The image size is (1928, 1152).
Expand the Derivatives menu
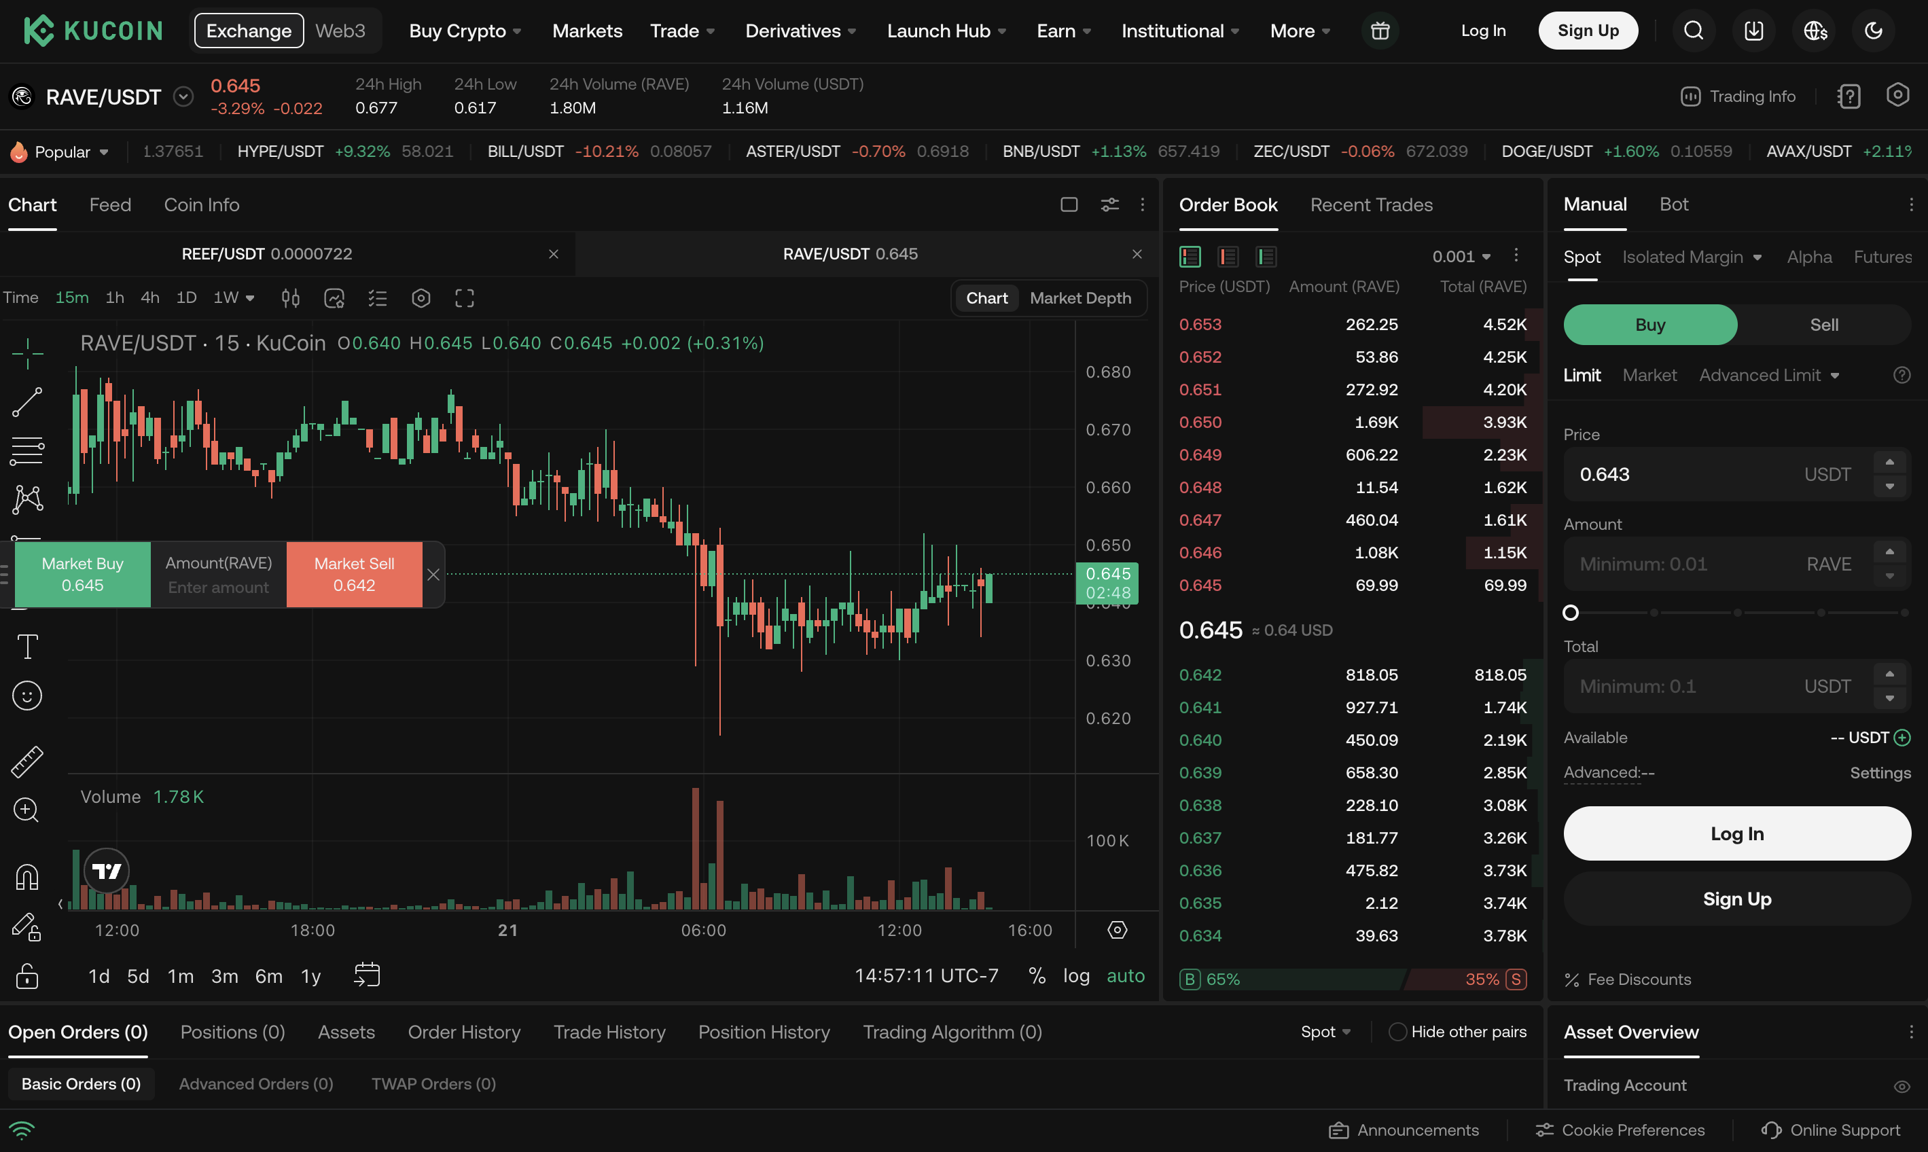click(x=800, y=31)
